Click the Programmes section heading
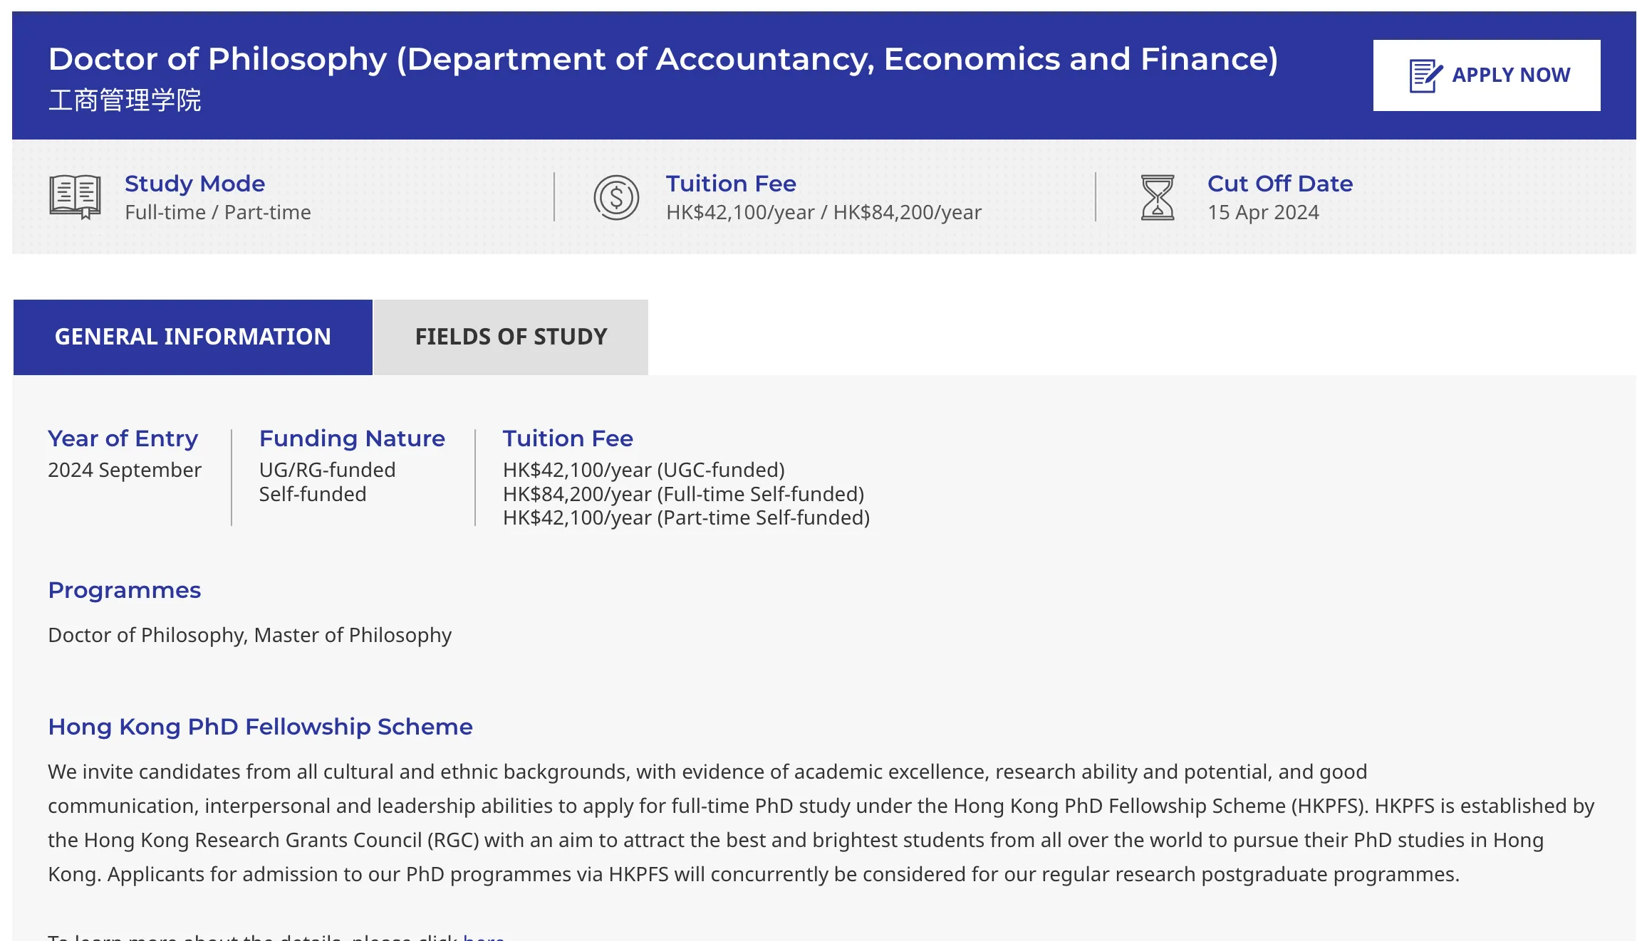The width and height of the screenshot is (1637, 941). coord(124,590)
